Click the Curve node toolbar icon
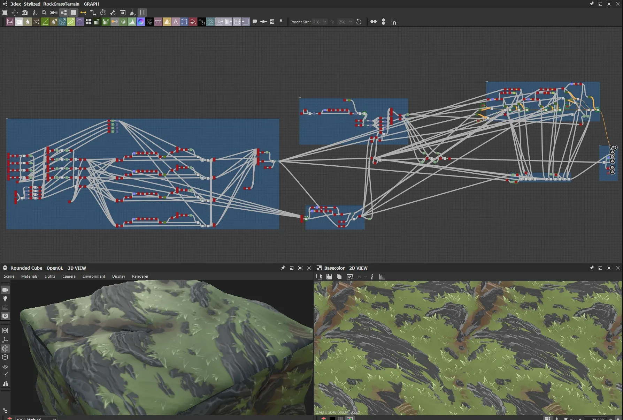Image resolution: width=623 pixels, height=420 pixels. tap(45, 22)
